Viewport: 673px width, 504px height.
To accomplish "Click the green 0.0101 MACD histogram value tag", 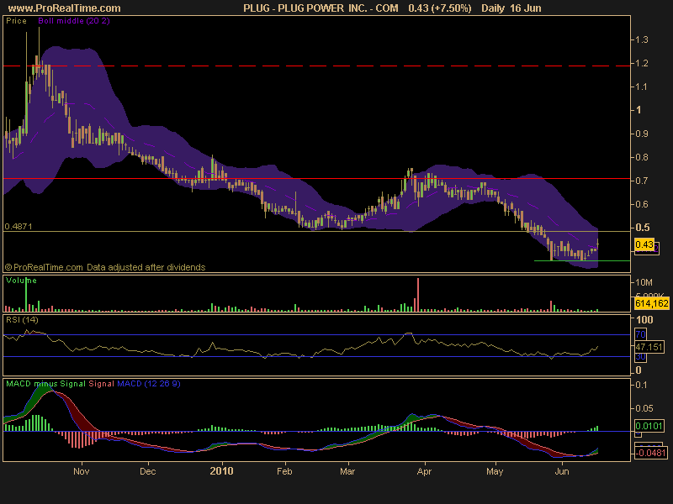I will (649, 426).
